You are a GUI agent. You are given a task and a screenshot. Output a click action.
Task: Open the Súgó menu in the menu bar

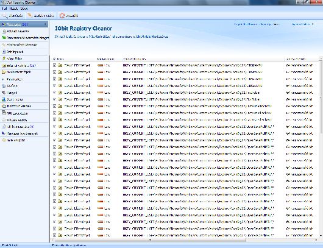(x=24, y=9)
